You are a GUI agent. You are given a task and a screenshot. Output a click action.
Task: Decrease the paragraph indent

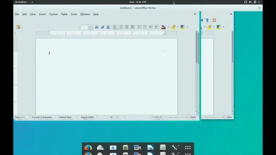pyautogui.click(x=151, y=27)
